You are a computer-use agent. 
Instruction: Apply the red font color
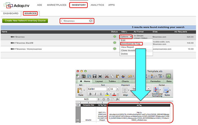[x=114, y=94]
